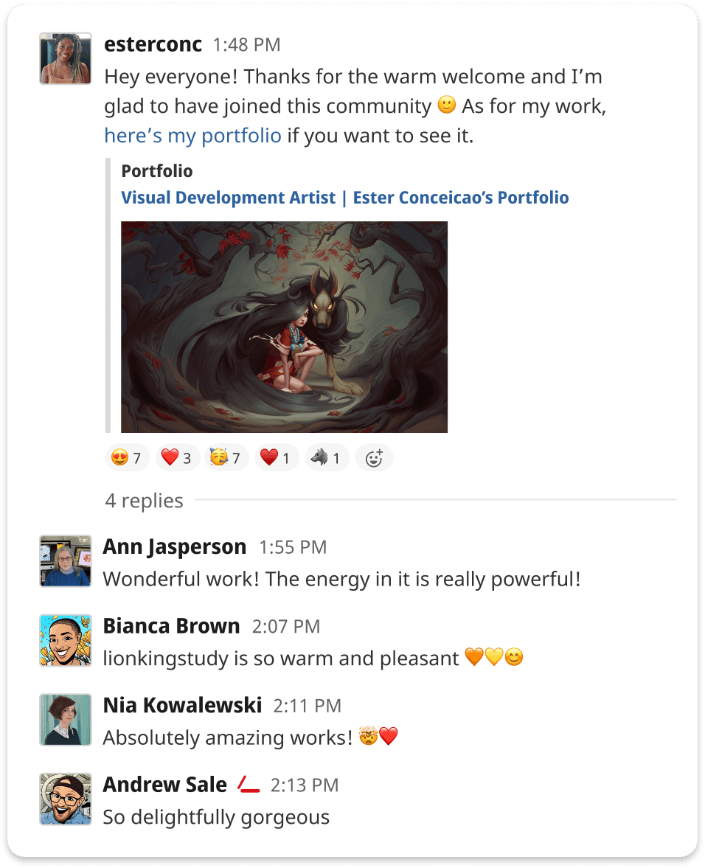Viewport: 705px width, 868px height.
Task: Add a new reaction with the smiley-plus icon
Action: [x=374, y=458]
